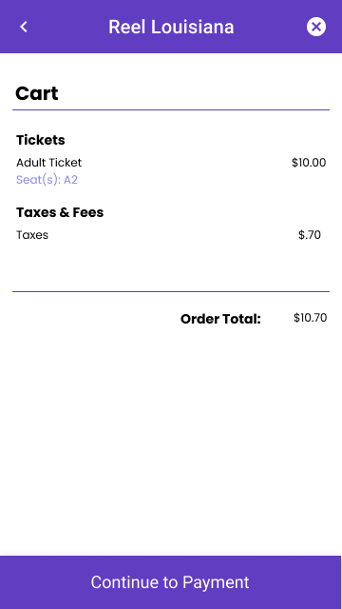Viewport: 342px width, 609px height.
Task: Select the Taxes & Fees heading
Action: click(60, 212)
